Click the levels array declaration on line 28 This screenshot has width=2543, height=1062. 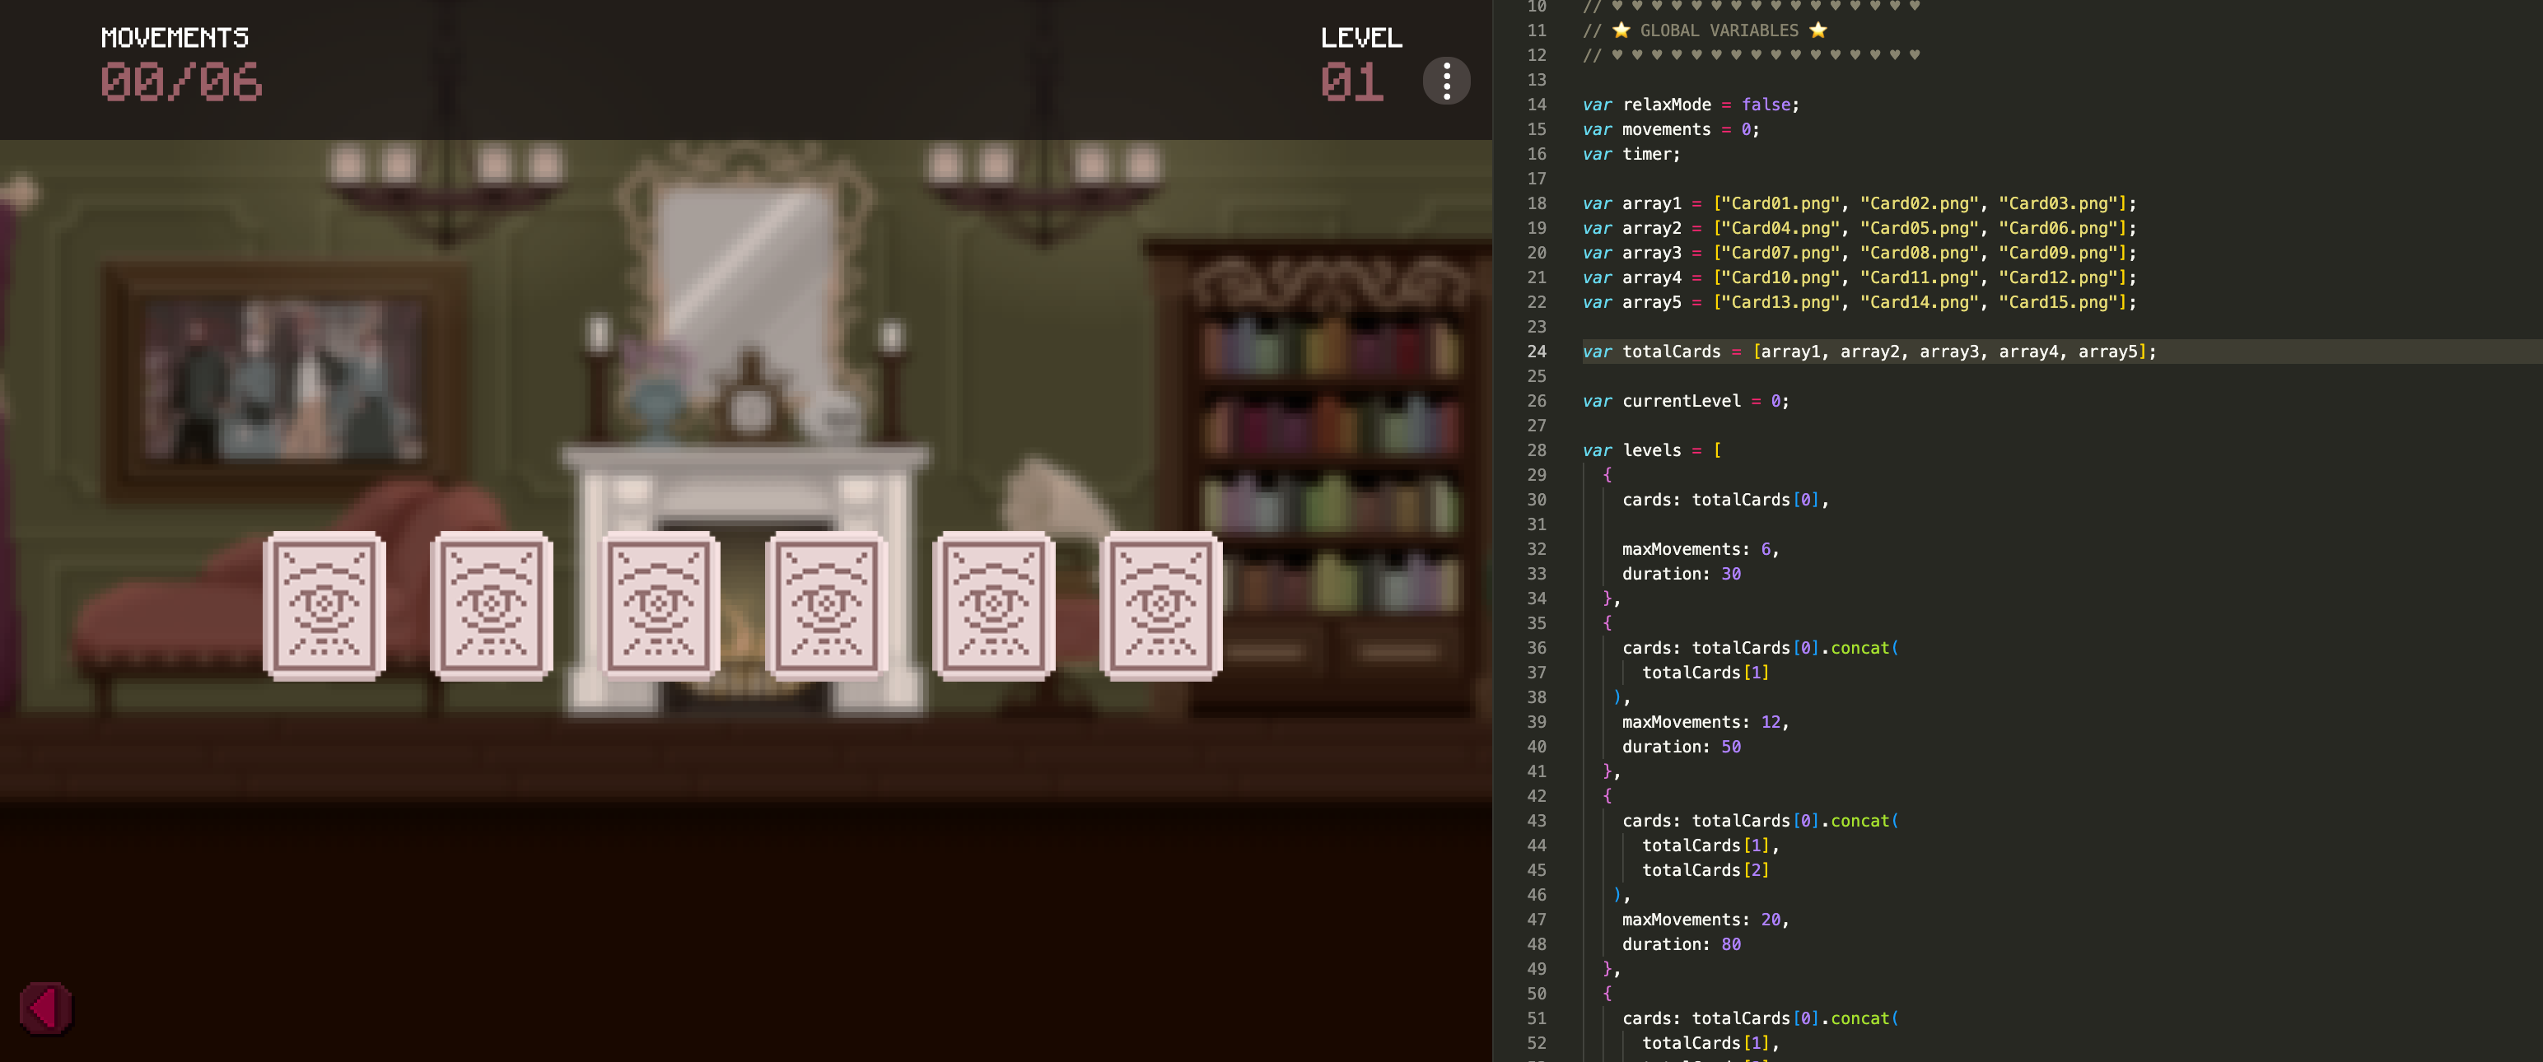pyautogui.click(x=1652, y=450)
